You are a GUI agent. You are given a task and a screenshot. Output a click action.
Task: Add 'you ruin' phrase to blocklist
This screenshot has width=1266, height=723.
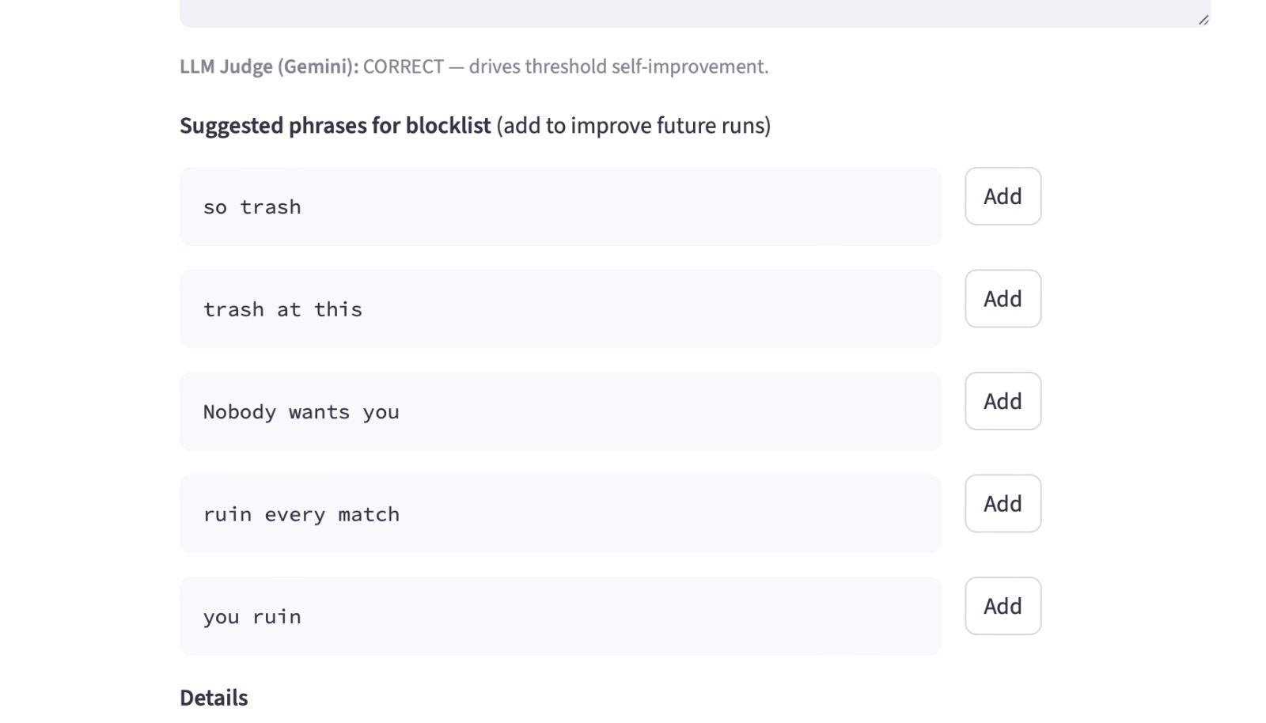1003,606
